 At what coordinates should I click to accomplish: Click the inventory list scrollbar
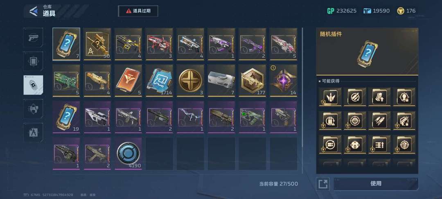[x=302, y=100]
